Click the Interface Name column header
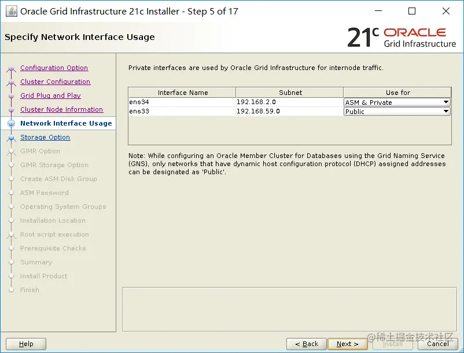Image resolution: width=464 pixels, height=353 pixels. (x=182, y=93)
